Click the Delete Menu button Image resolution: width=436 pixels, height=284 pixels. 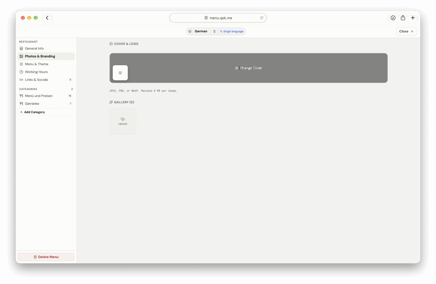[46, 257]
